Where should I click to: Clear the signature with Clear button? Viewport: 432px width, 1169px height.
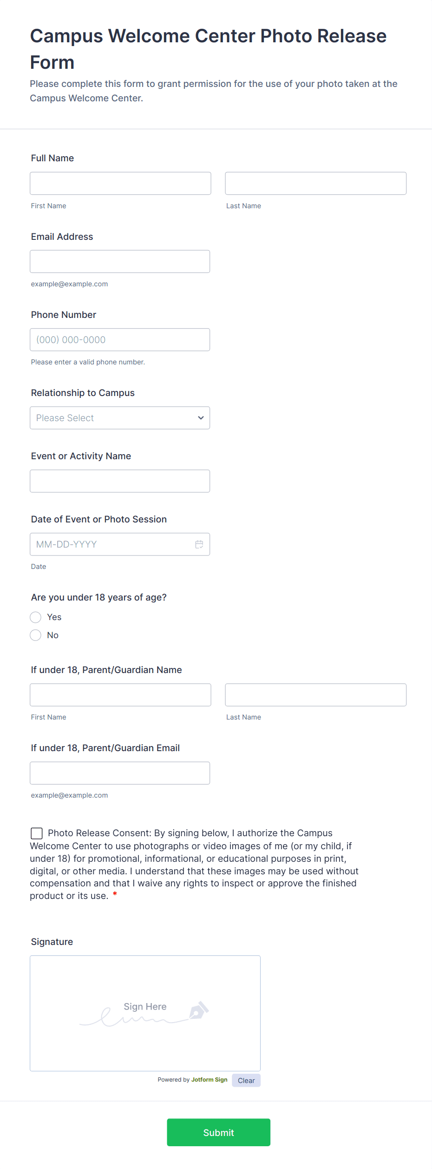246,1081
